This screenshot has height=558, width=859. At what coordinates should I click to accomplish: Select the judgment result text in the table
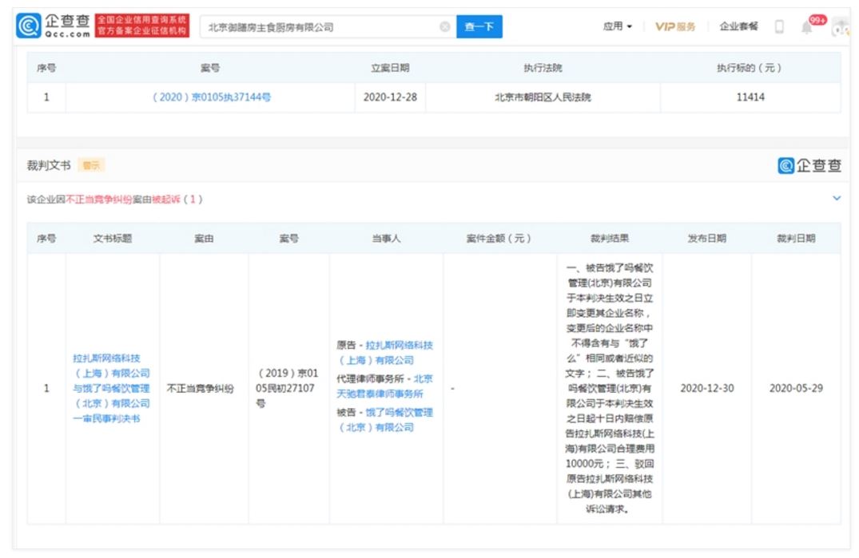point(609,388)
